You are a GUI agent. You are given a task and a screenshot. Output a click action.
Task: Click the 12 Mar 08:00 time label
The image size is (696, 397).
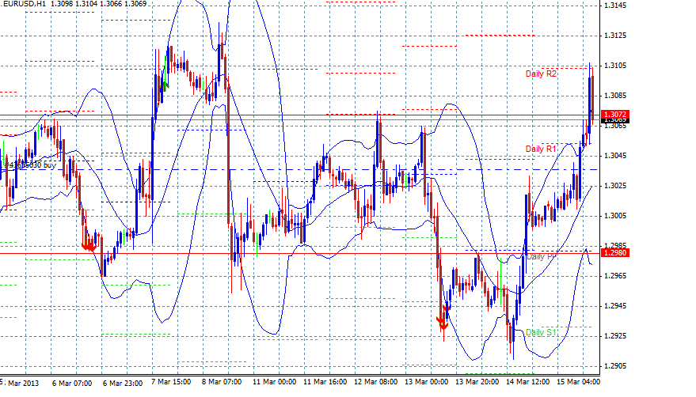click(375, 382)
